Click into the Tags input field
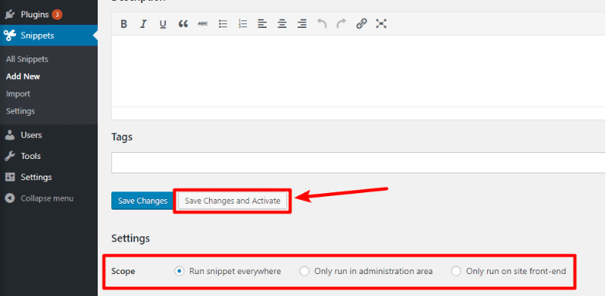Image resolution: width=606 pixels, height=296 pixels. click(x=358, y=163)
